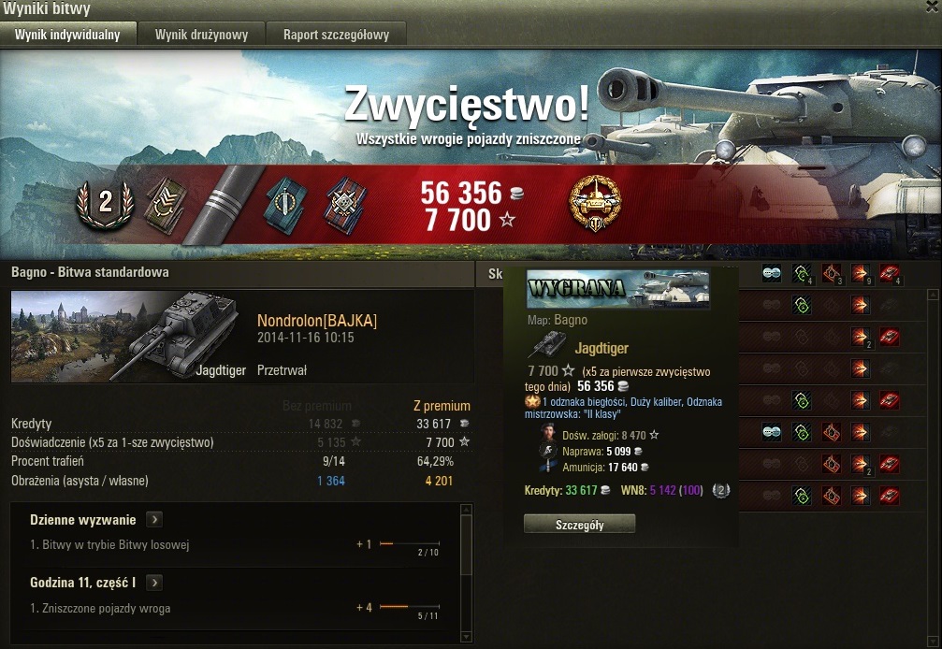
Task: Select the sergeant chevron ribbon medal
Action: [x=165, y=206]
